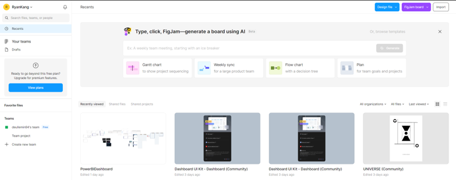
Task: Click the Your teams Figma icon
Action: pyautogui.click(x=6, y=41)
